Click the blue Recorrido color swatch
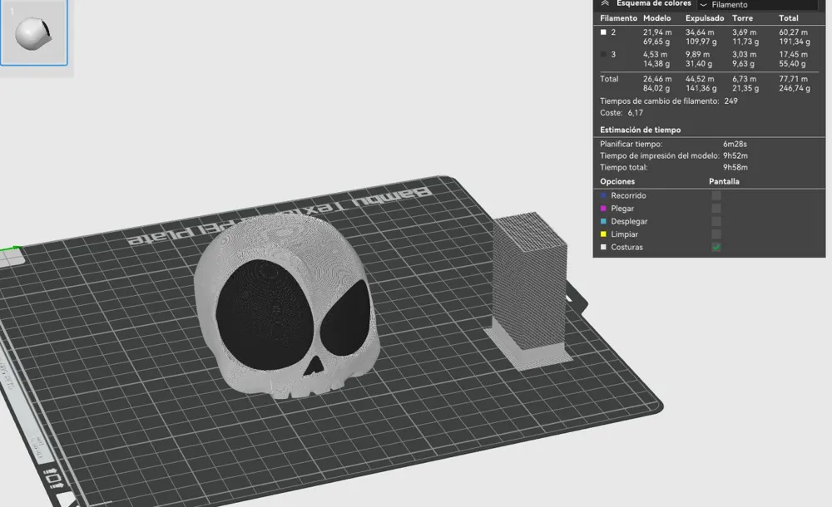The height and width of the screenshot is (507, 832). (x=603, y=195)
